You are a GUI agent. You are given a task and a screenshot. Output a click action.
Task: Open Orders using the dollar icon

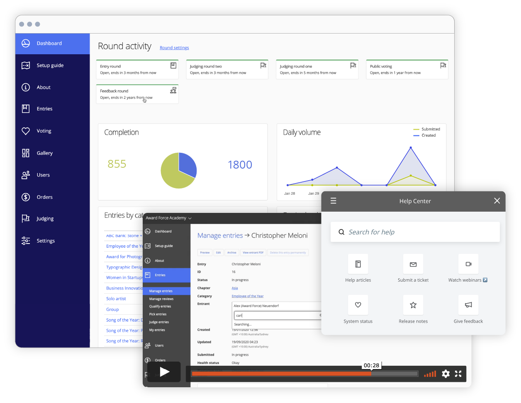pyautogui.click(x=26, y=197)
